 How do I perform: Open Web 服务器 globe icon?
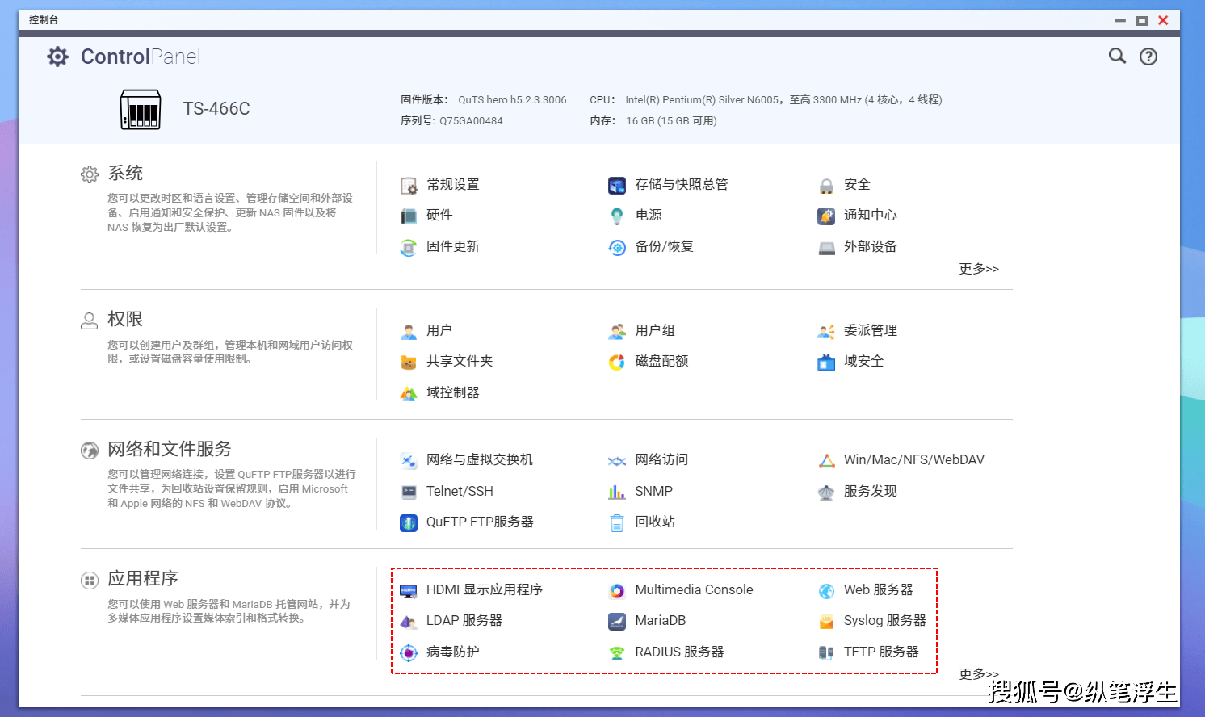(826, 590)
